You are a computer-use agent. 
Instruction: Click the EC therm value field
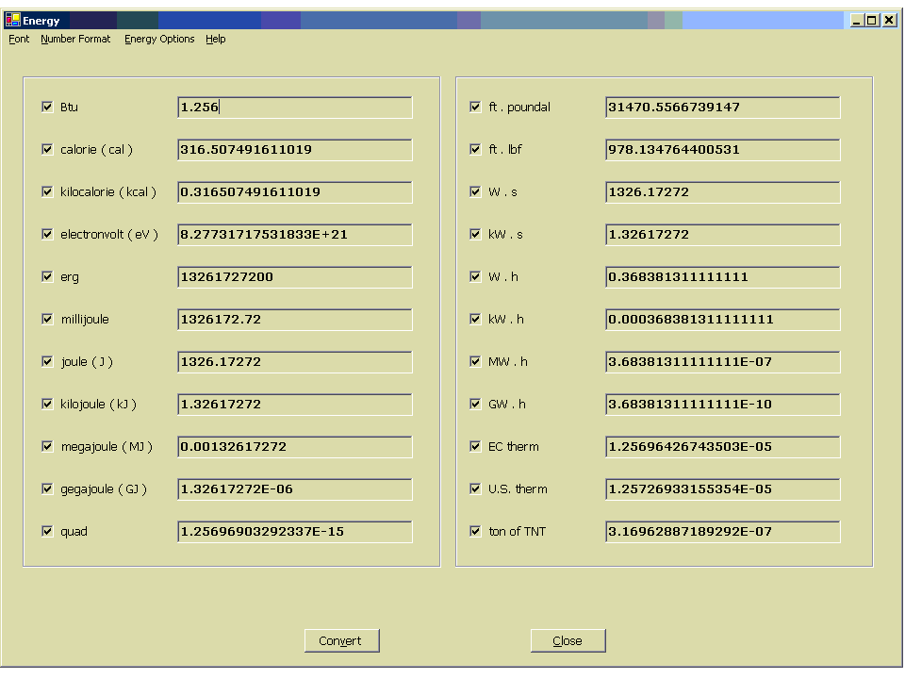click(722, 447)
